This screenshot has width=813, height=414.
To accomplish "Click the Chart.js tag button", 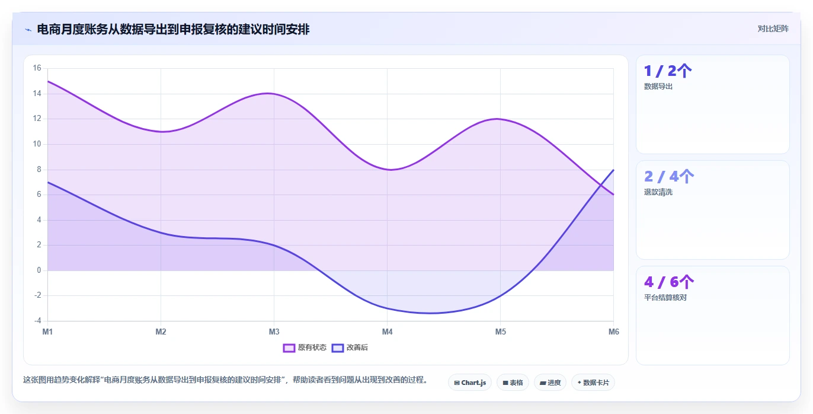I will [x=470, y=383].
